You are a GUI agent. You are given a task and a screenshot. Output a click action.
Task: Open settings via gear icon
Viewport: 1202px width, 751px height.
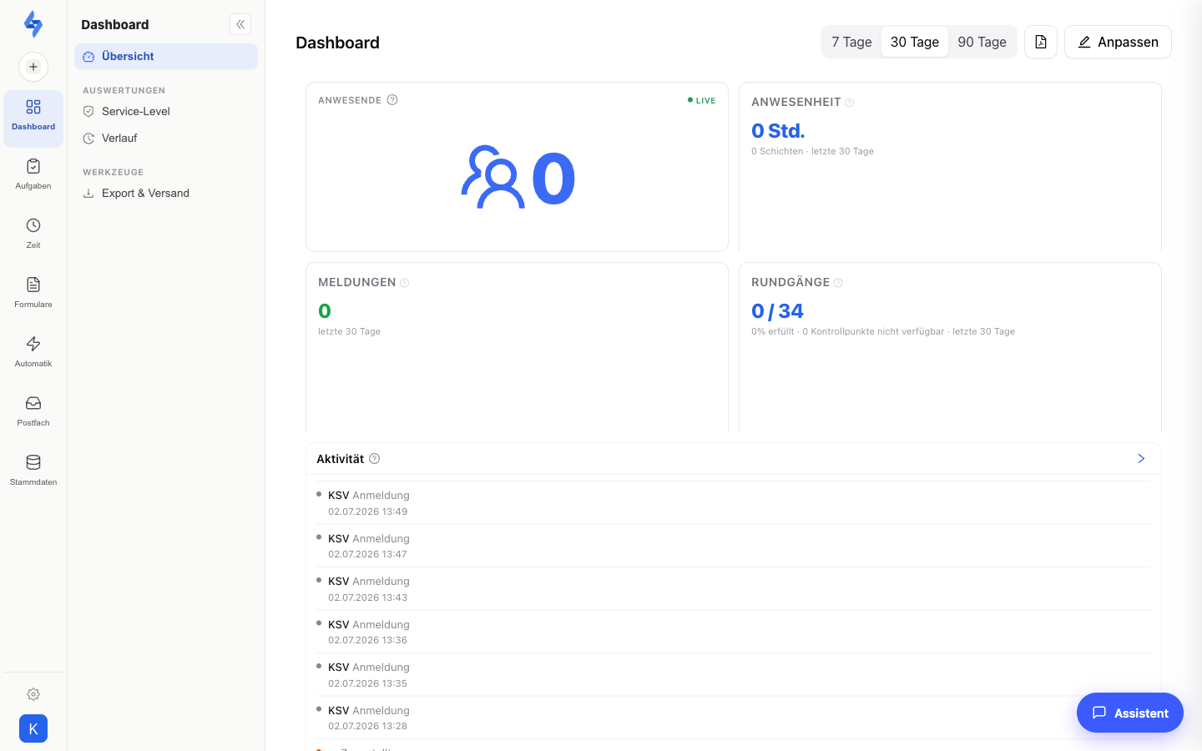coord(33,694)
